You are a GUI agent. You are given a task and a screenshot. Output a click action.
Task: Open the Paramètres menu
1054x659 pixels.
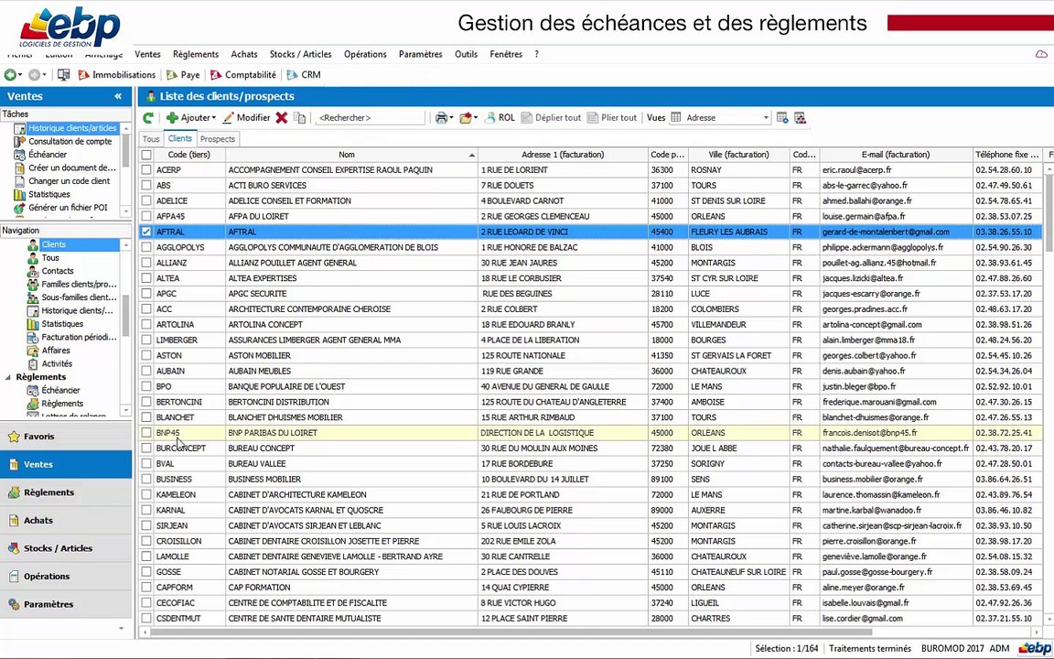[x=420, y=55]
